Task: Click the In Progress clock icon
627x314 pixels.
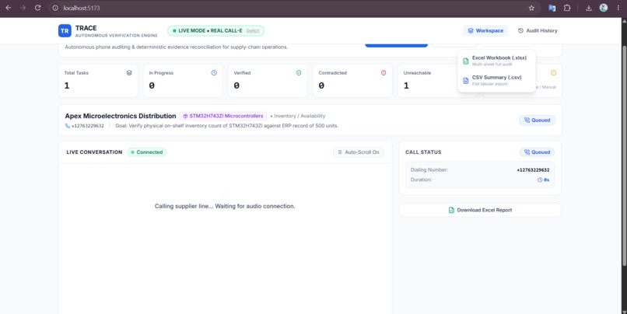Action: point(214,73)
